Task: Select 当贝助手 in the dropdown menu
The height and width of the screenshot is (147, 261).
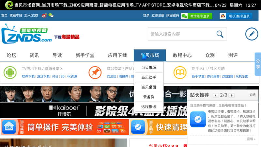Action: (x=149, y=77)
